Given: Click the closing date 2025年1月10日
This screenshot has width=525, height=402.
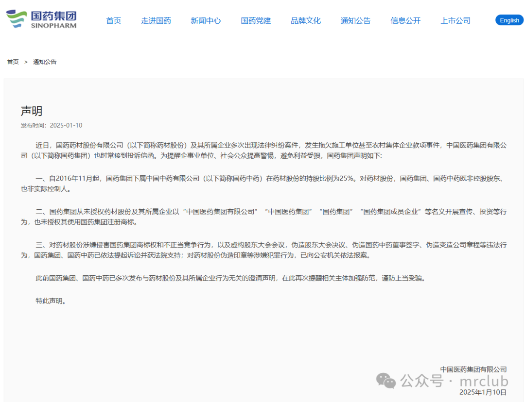Looking at the screenshot, I should [x=483, y=392].
